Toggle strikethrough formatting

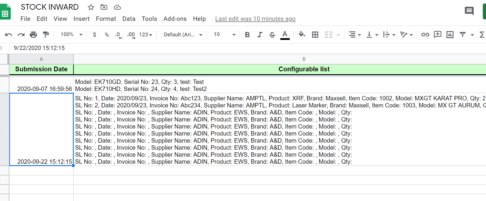(x=272, y=35)
